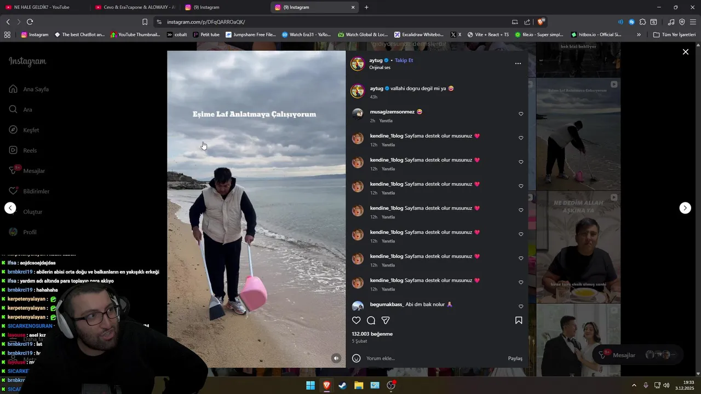The width and height of the screenshot is (701, 394).
Task: Click username begumakbass_ in comments
Action: [387, 304]
